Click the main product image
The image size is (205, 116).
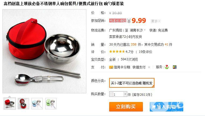(x=44, y=51)
